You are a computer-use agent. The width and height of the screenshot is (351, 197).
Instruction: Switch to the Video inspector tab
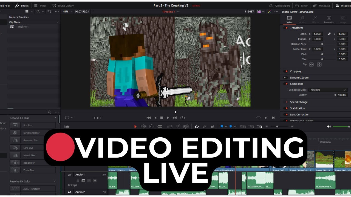point(289,20)
